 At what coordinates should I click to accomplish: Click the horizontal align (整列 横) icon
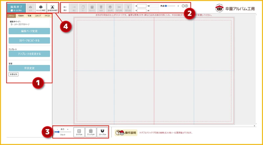[119, 8]
